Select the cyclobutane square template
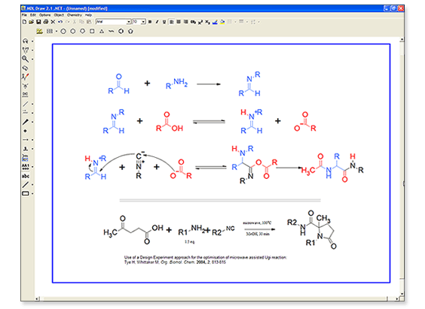Viewport: 425px width, 309px height. point(92,32)
